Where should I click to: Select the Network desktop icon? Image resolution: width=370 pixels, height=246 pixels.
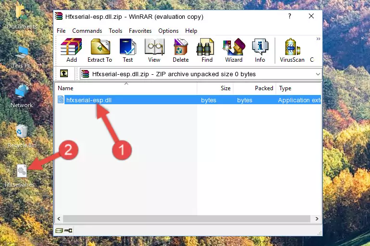tap(22, 96)
